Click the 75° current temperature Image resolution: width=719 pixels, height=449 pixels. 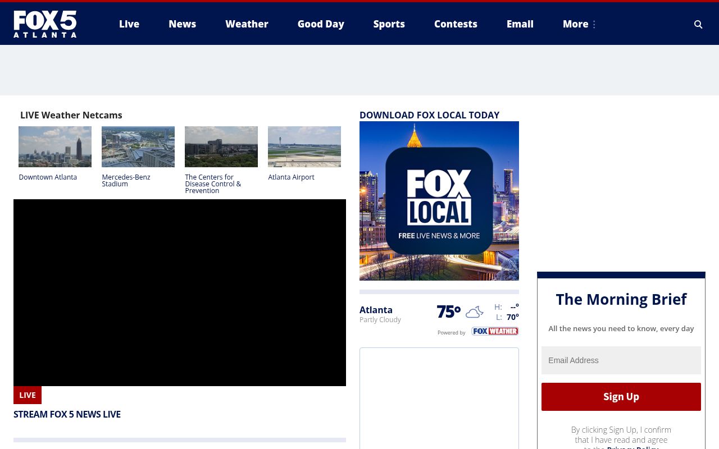click(449, 311)
